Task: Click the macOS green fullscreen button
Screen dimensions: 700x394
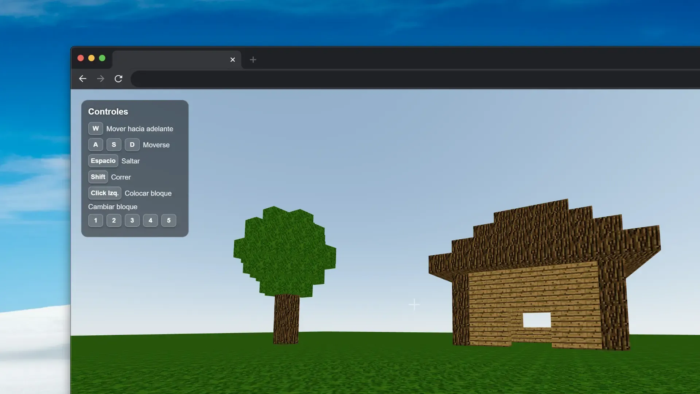Action: tap(102, 58)
